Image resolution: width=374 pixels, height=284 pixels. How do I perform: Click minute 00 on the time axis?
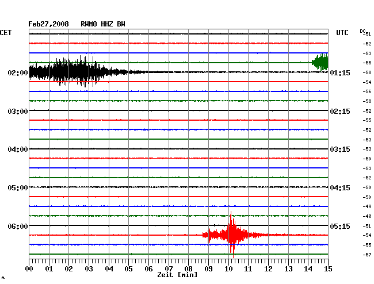pos(29,268)
